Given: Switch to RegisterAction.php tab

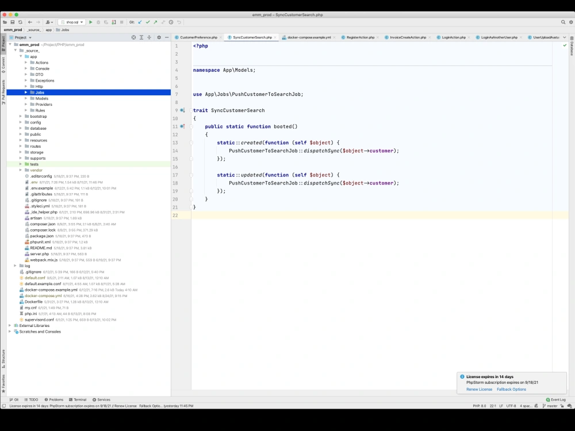Looking at the screenshot, I should 360,37.
